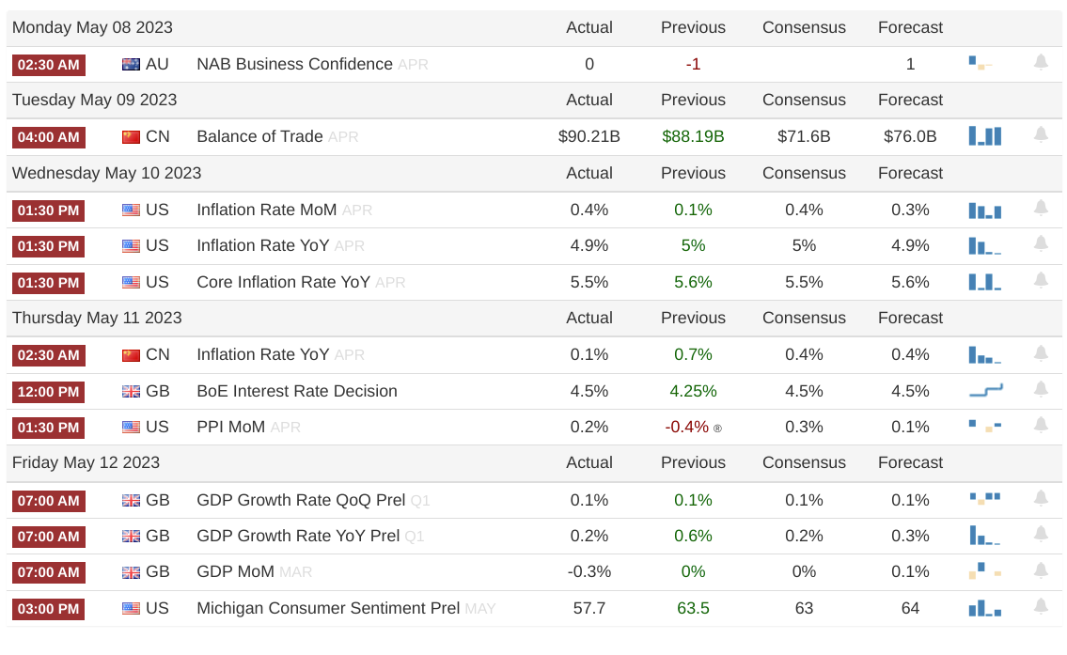Image resolution: width=1067 pixels, height=655 pixels.
Task: Open mini chart for Michigan Consumer Sentiment Prel
Action: click(x=984, y=608)
